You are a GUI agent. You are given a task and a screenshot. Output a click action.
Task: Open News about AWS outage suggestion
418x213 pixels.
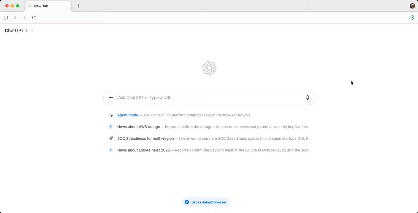139,127
